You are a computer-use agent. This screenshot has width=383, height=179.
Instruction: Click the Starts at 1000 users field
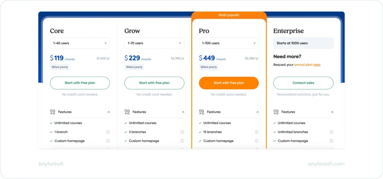click(x=303, y=43)
